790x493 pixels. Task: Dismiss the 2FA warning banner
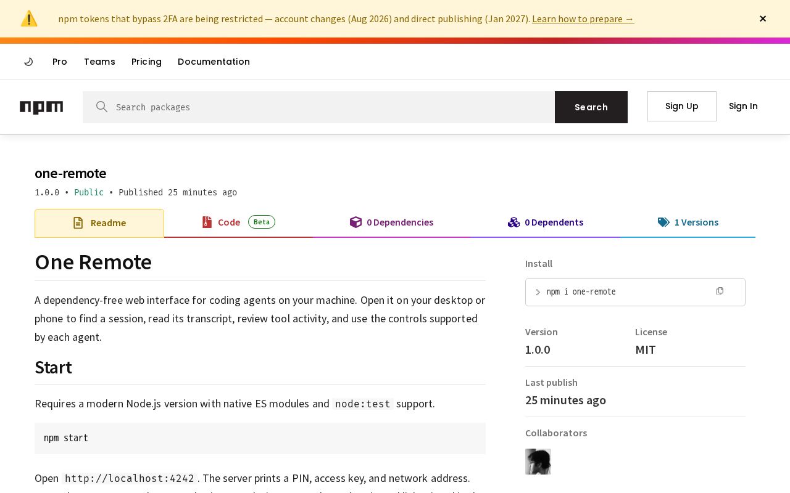coord(763,18)
